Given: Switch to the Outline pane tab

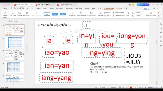Looking at the screenshot, I should (x=11, y=21).
